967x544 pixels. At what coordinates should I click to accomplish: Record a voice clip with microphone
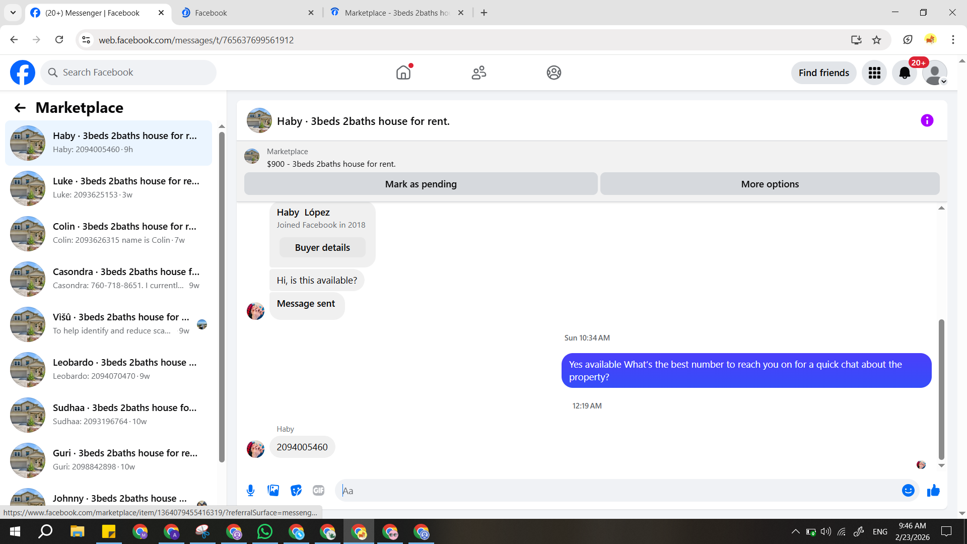tap(250, 491)
